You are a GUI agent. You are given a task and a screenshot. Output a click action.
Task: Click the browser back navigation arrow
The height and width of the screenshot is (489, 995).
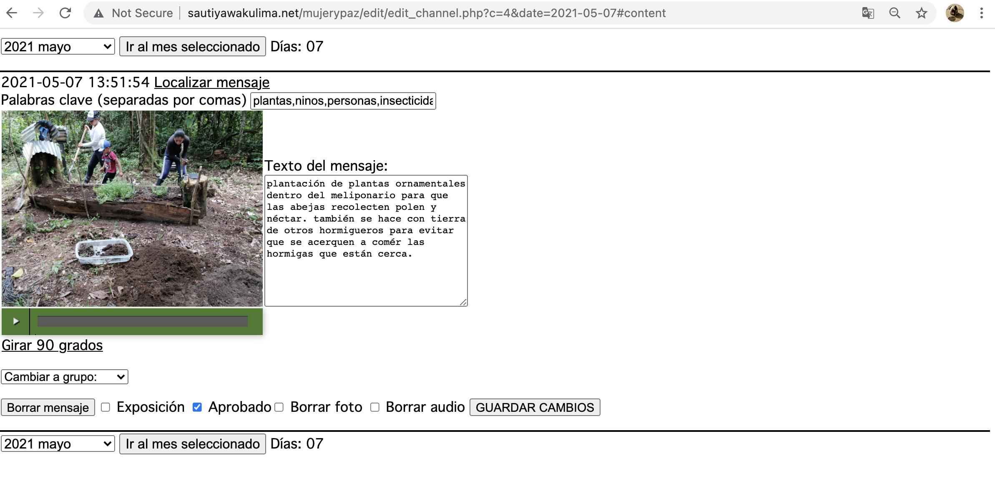(12, 13)
